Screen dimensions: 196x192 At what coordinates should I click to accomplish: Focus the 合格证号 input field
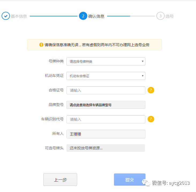point(106,90)
